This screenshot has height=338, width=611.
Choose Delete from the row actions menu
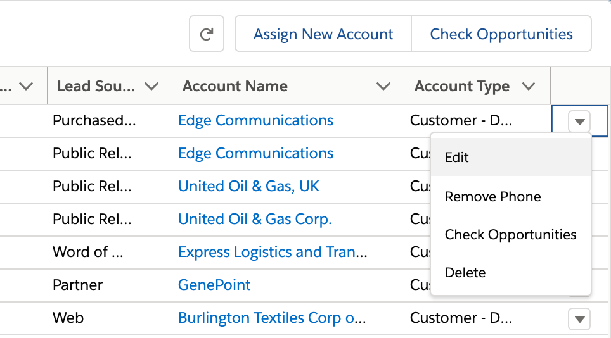pos(511,273)
